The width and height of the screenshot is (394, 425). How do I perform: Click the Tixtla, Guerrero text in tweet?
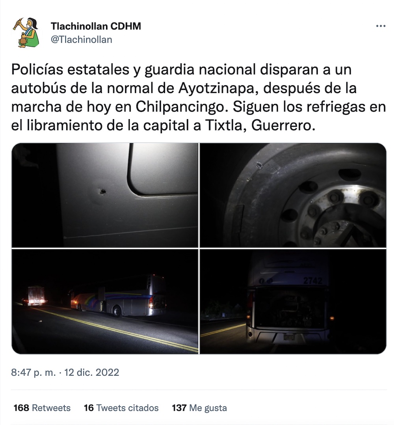pyautogui.click(x=260, y=125)
